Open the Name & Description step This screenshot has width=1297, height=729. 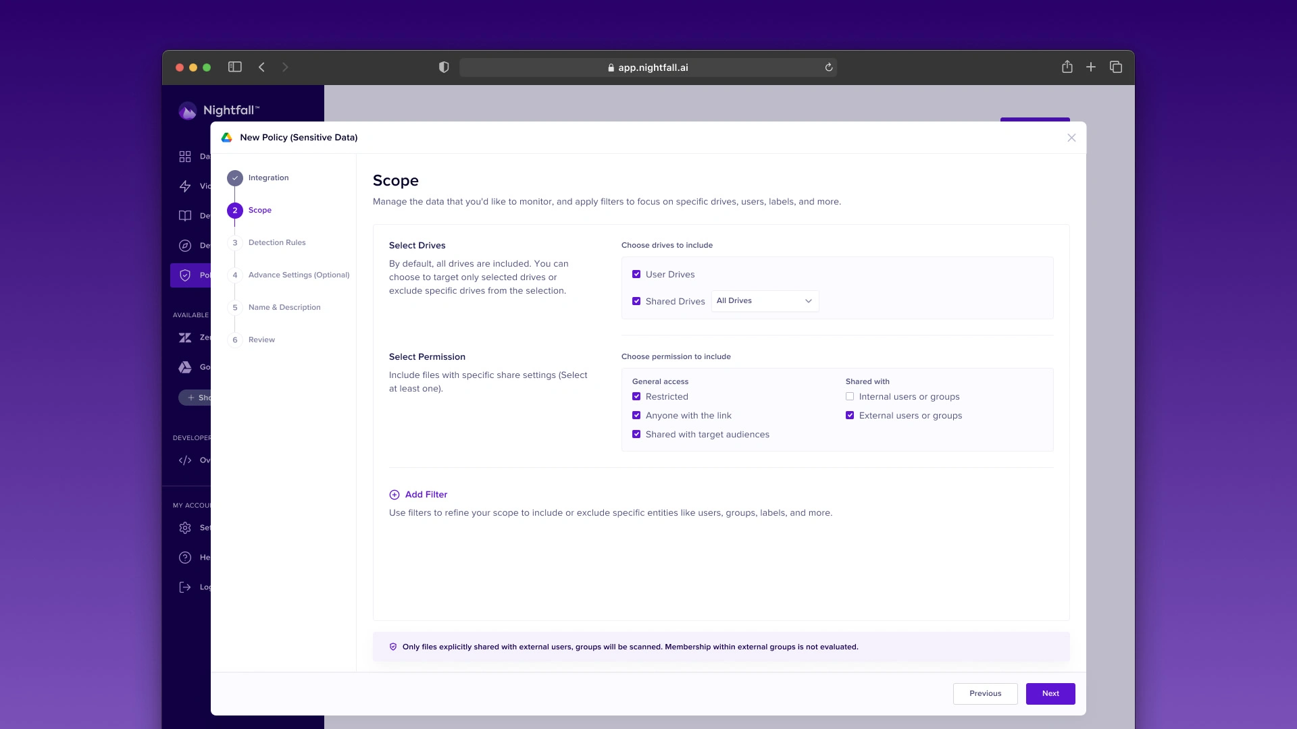coord(284,308)
